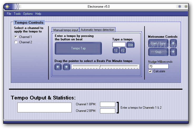Screen dimensions: 194x129
Task: Maximize the Electronome window
Action: pyautogui.click(x=186, y=6)
